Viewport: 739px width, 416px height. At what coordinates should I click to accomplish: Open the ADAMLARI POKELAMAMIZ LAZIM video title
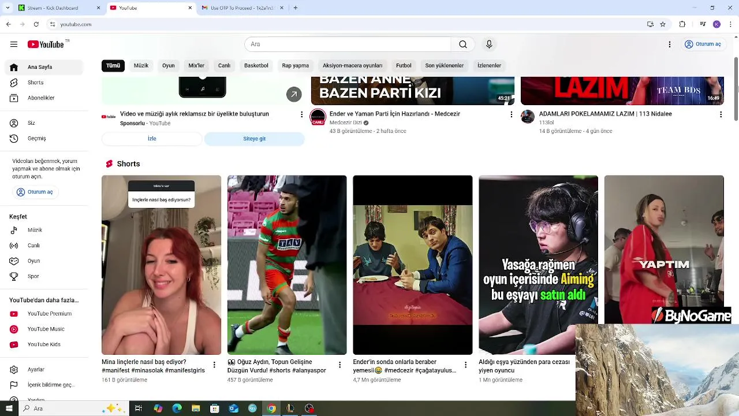pyautogui.click(x=606, y=114)
